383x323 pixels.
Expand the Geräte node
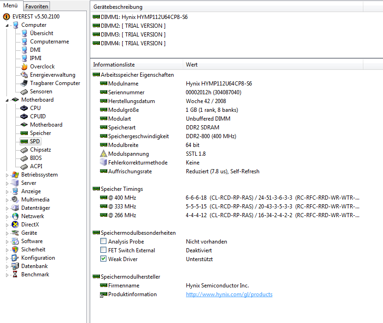(7, 233)
